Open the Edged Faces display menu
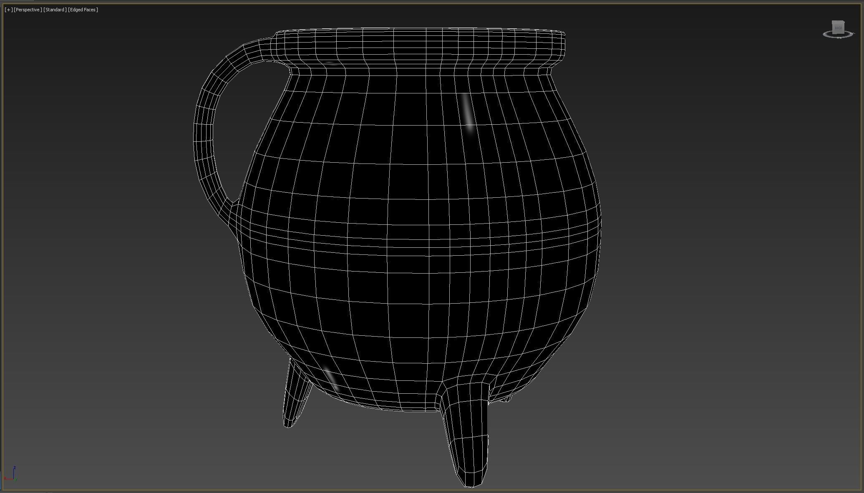864x493 pixels. coord(83,10)
